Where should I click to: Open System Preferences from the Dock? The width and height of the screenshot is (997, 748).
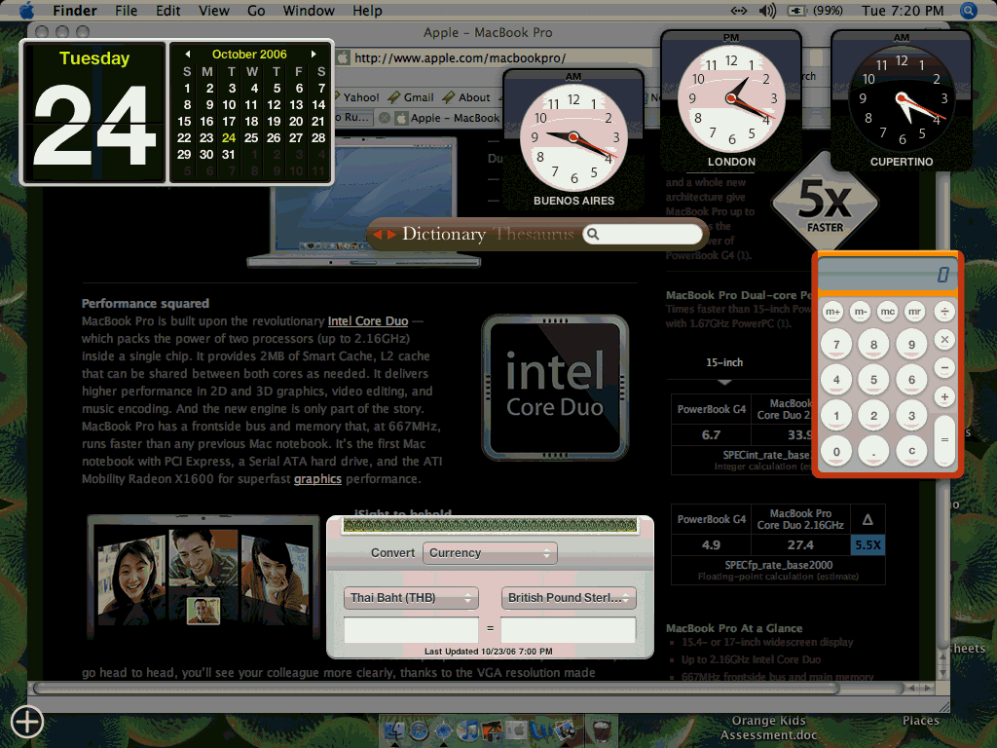tap(516, 730)
